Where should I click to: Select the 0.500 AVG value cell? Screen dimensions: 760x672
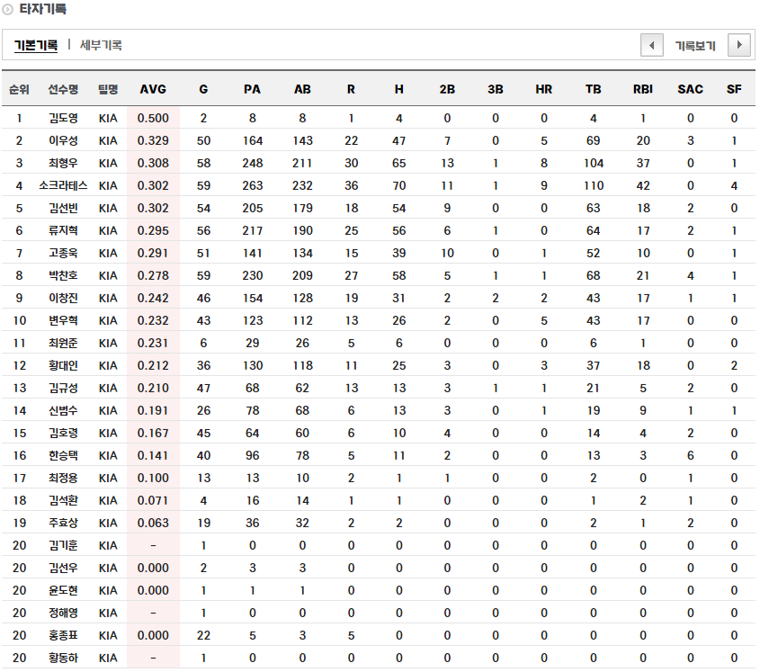[153, 118]
